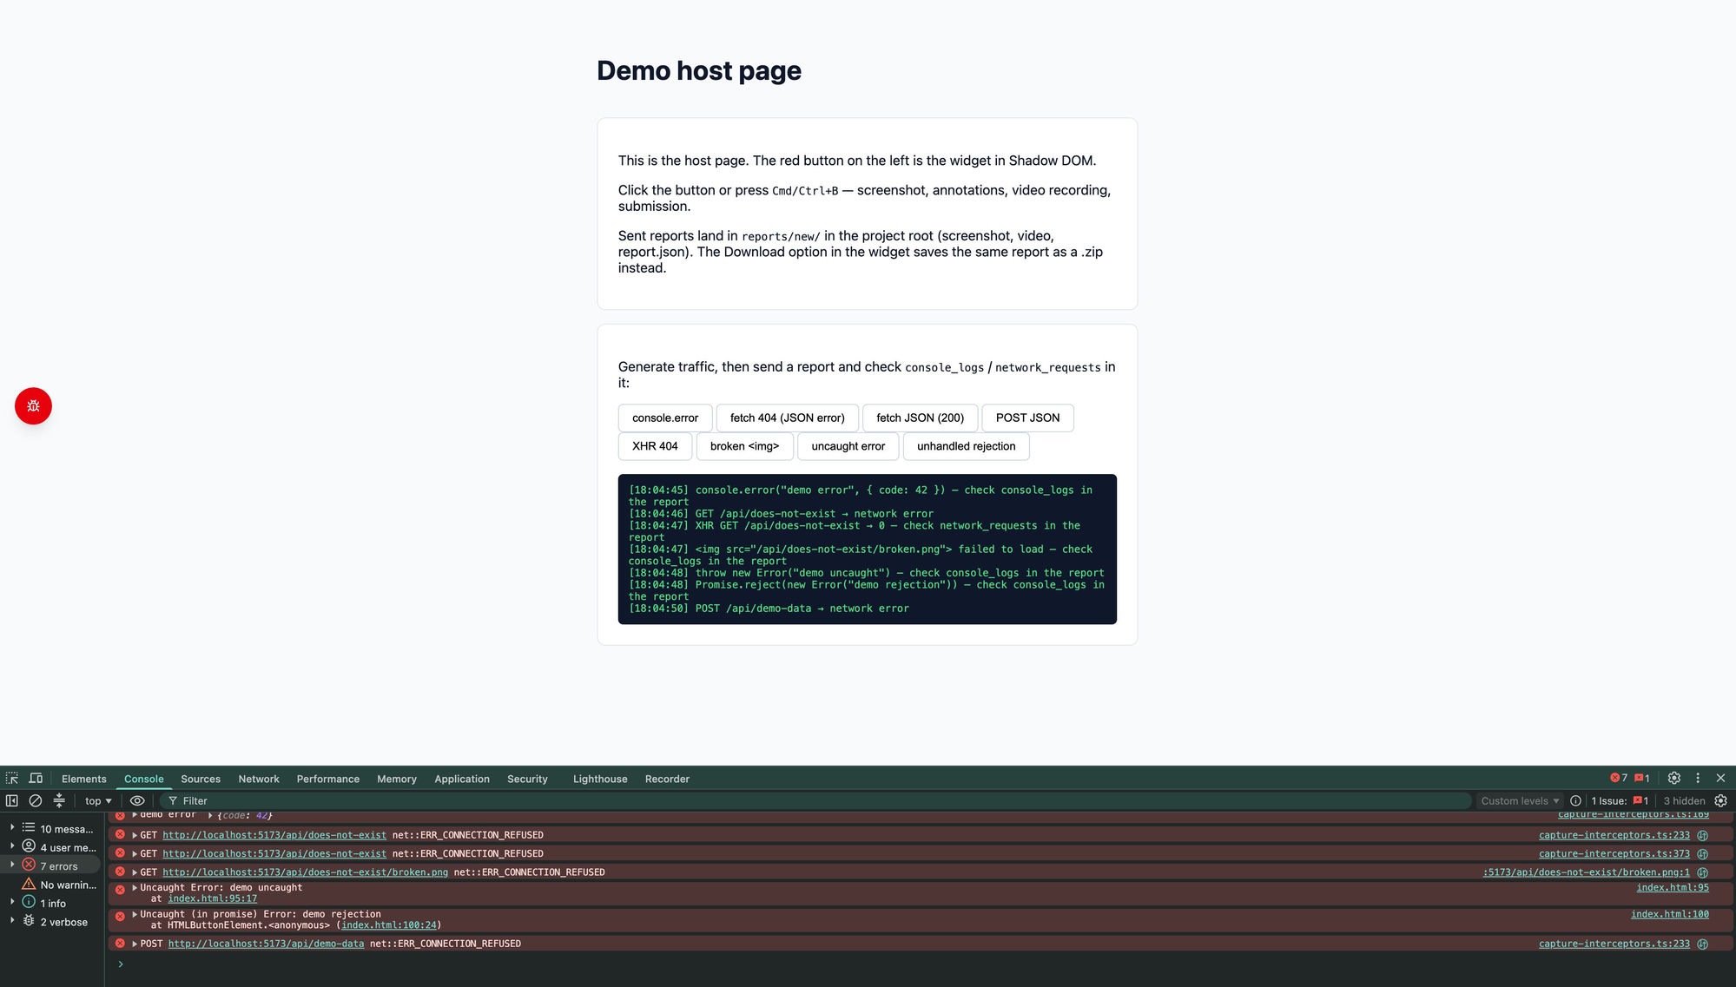This screenshot has height=987, width=1736.
Task: Click the group similar messages icon
Action: (59, 800)
